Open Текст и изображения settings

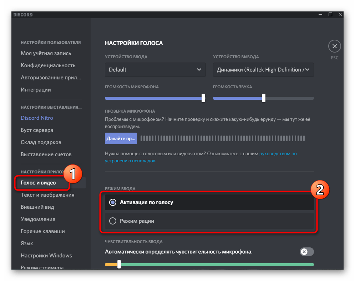[47, 195]
